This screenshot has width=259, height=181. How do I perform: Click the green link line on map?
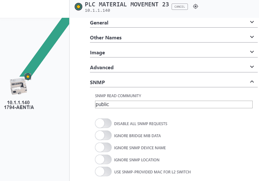[45, 47]
